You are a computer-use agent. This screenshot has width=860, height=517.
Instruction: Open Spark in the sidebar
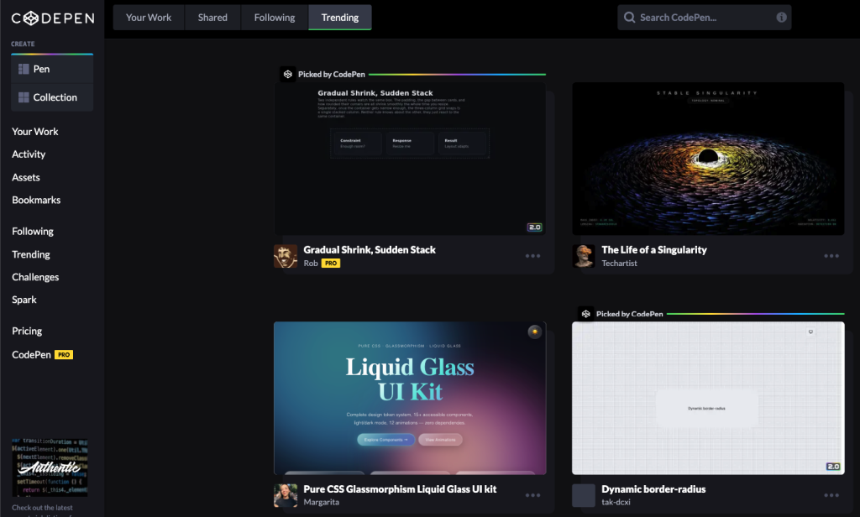(24, 300)
